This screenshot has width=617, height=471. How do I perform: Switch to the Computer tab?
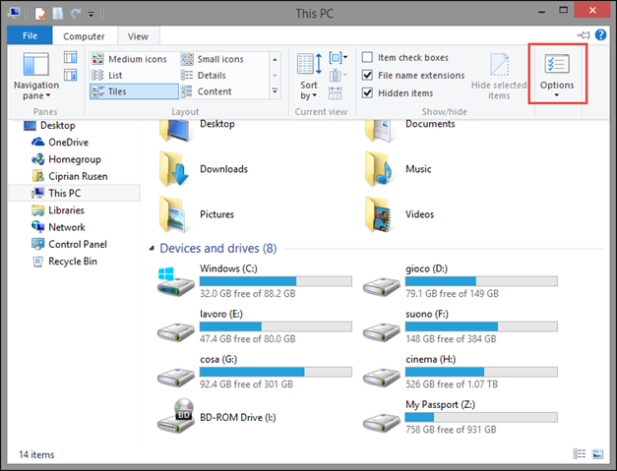[x=84, y=36]
